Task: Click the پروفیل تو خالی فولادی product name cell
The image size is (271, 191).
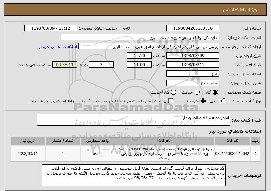Action: pyautogui.click(x=165, y=154)
